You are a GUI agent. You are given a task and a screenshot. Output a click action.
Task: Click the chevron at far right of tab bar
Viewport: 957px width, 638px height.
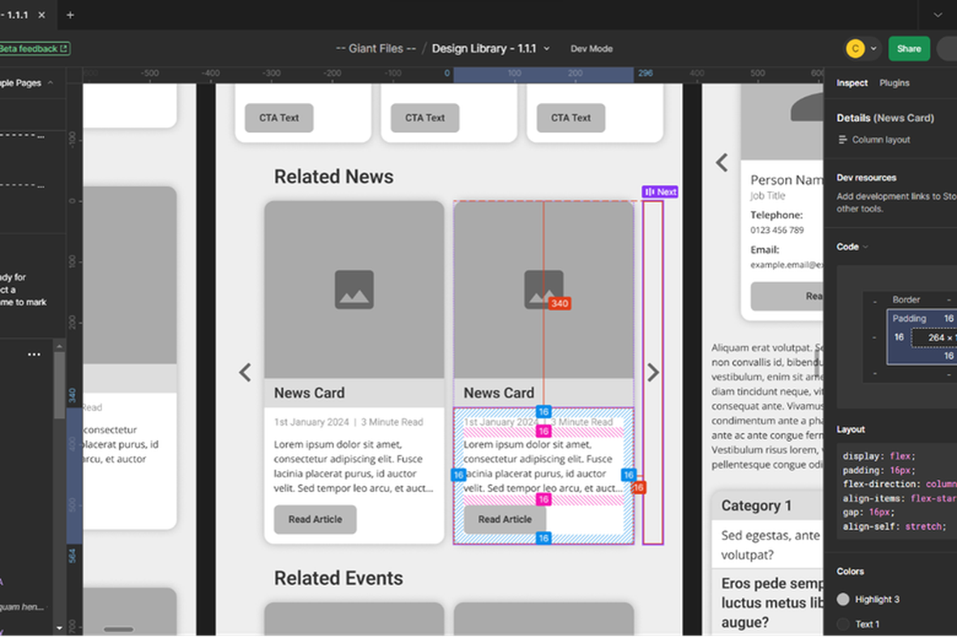coord(938,15)
